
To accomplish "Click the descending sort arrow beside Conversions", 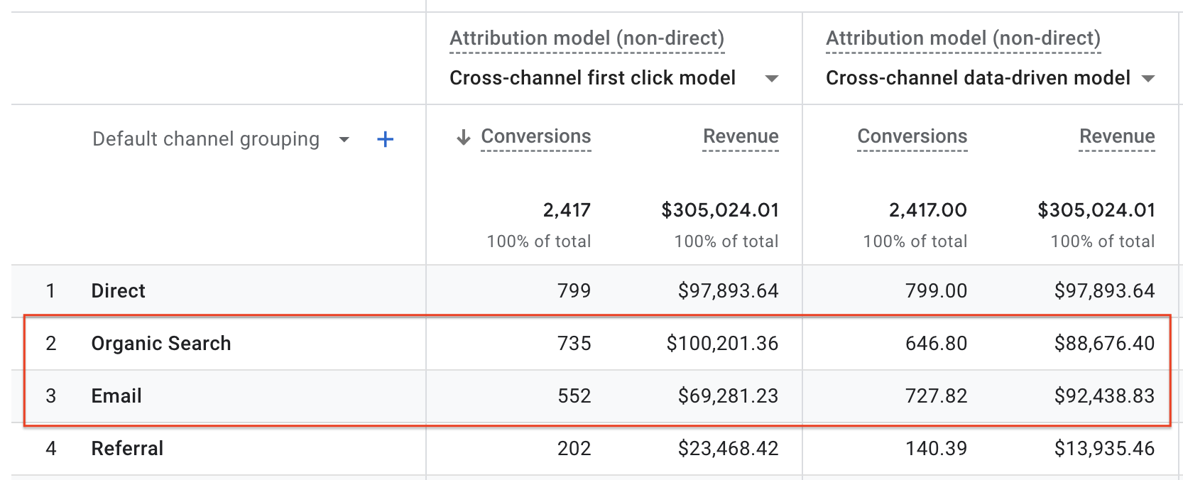I will click(464, 137).
